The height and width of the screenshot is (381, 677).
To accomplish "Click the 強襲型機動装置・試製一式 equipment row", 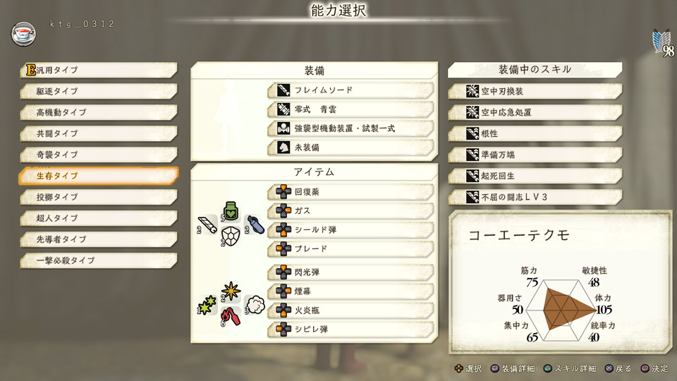I will click(x=350, y=128).
